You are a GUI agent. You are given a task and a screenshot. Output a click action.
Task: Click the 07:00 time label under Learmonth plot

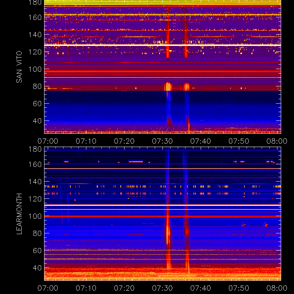48,288
